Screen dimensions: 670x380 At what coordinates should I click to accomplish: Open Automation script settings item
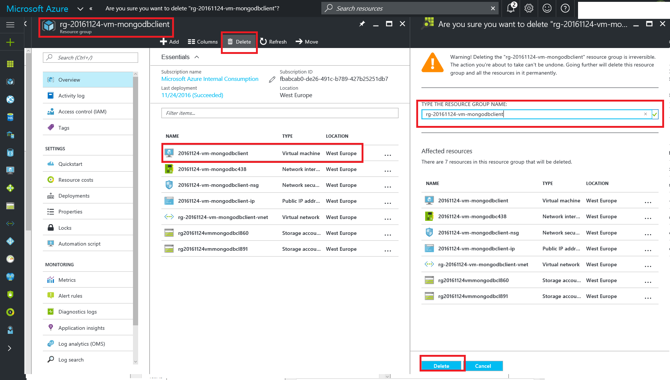pos(88,244)
